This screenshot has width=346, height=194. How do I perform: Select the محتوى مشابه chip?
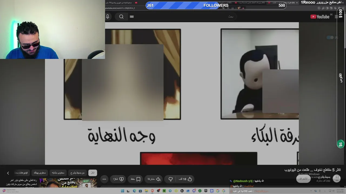pos(58,173)
